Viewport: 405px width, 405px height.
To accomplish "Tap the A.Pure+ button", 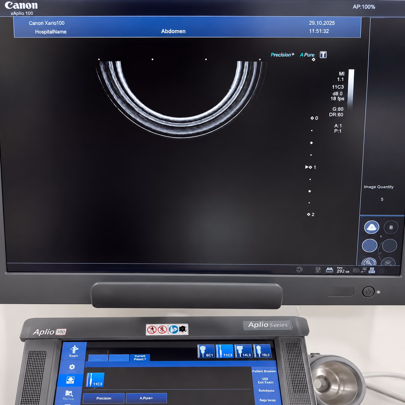I will pos(146,398).
